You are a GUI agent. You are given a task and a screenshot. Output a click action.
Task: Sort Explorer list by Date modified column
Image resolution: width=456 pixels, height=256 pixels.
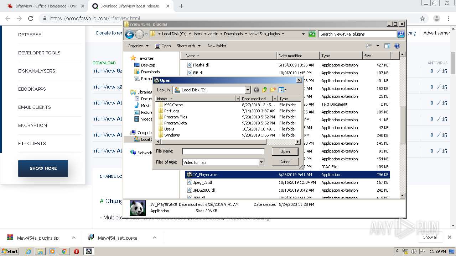[298, 56]
